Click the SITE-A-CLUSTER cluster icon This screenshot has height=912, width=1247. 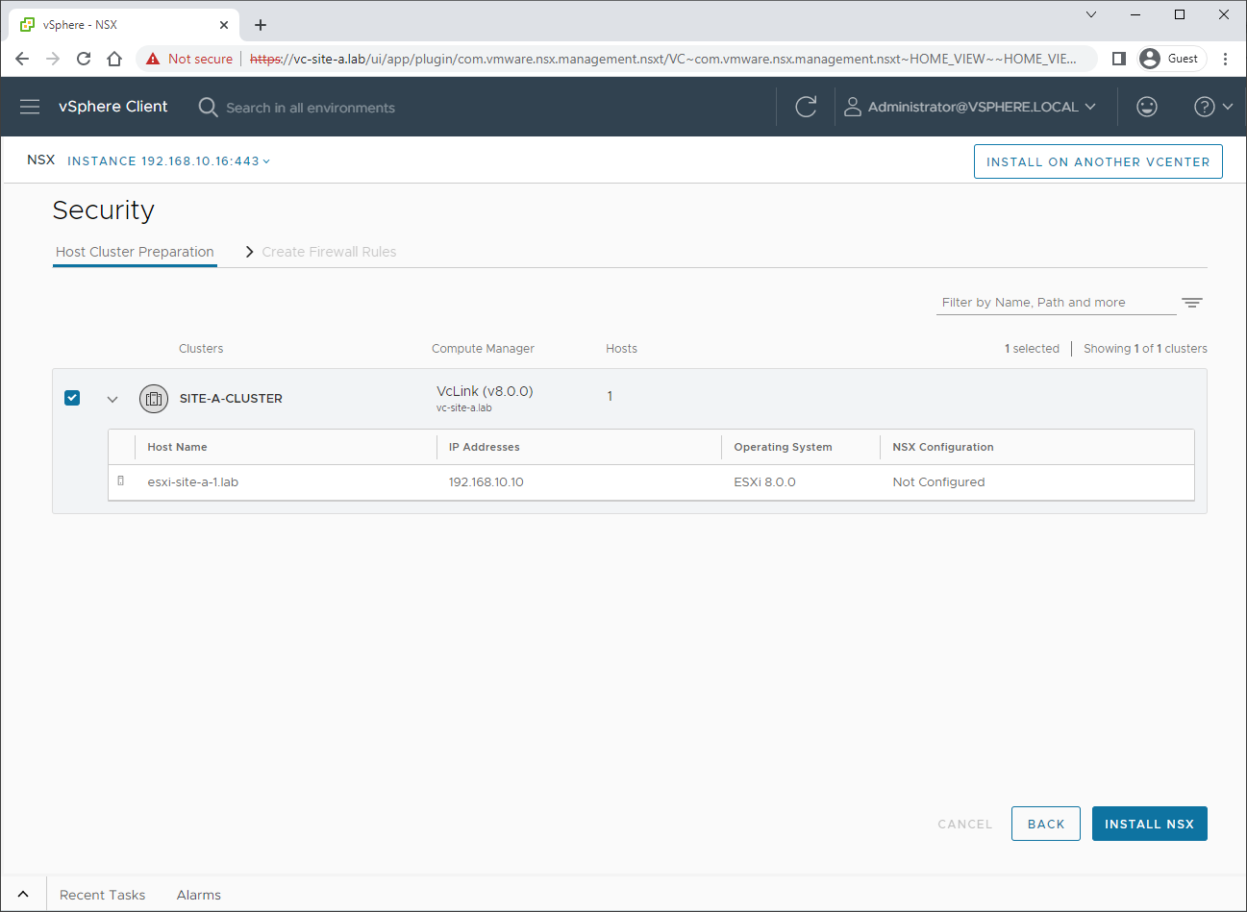point(154,398)
